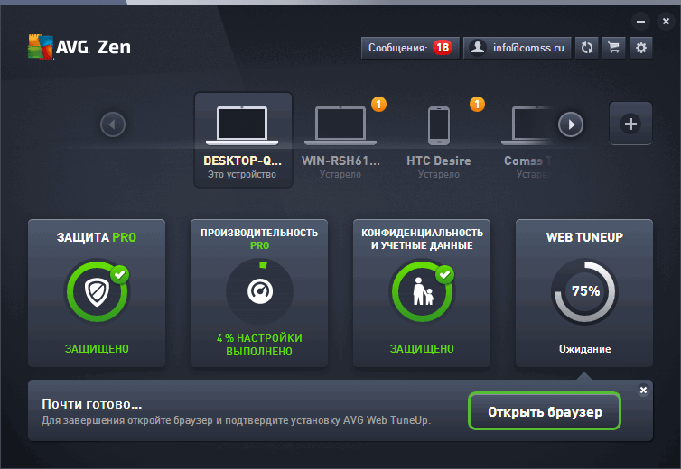The width and height of the screenshot is (681, 469).
Task: Open the info@comss.ru account button
Action: tap(518, 48)
